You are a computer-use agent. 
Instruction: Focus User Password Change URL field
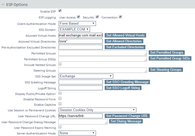[81, 116]
